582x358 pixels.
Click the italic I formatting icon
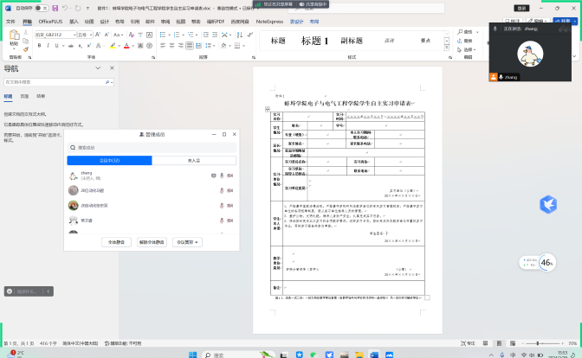pos(48,45)
